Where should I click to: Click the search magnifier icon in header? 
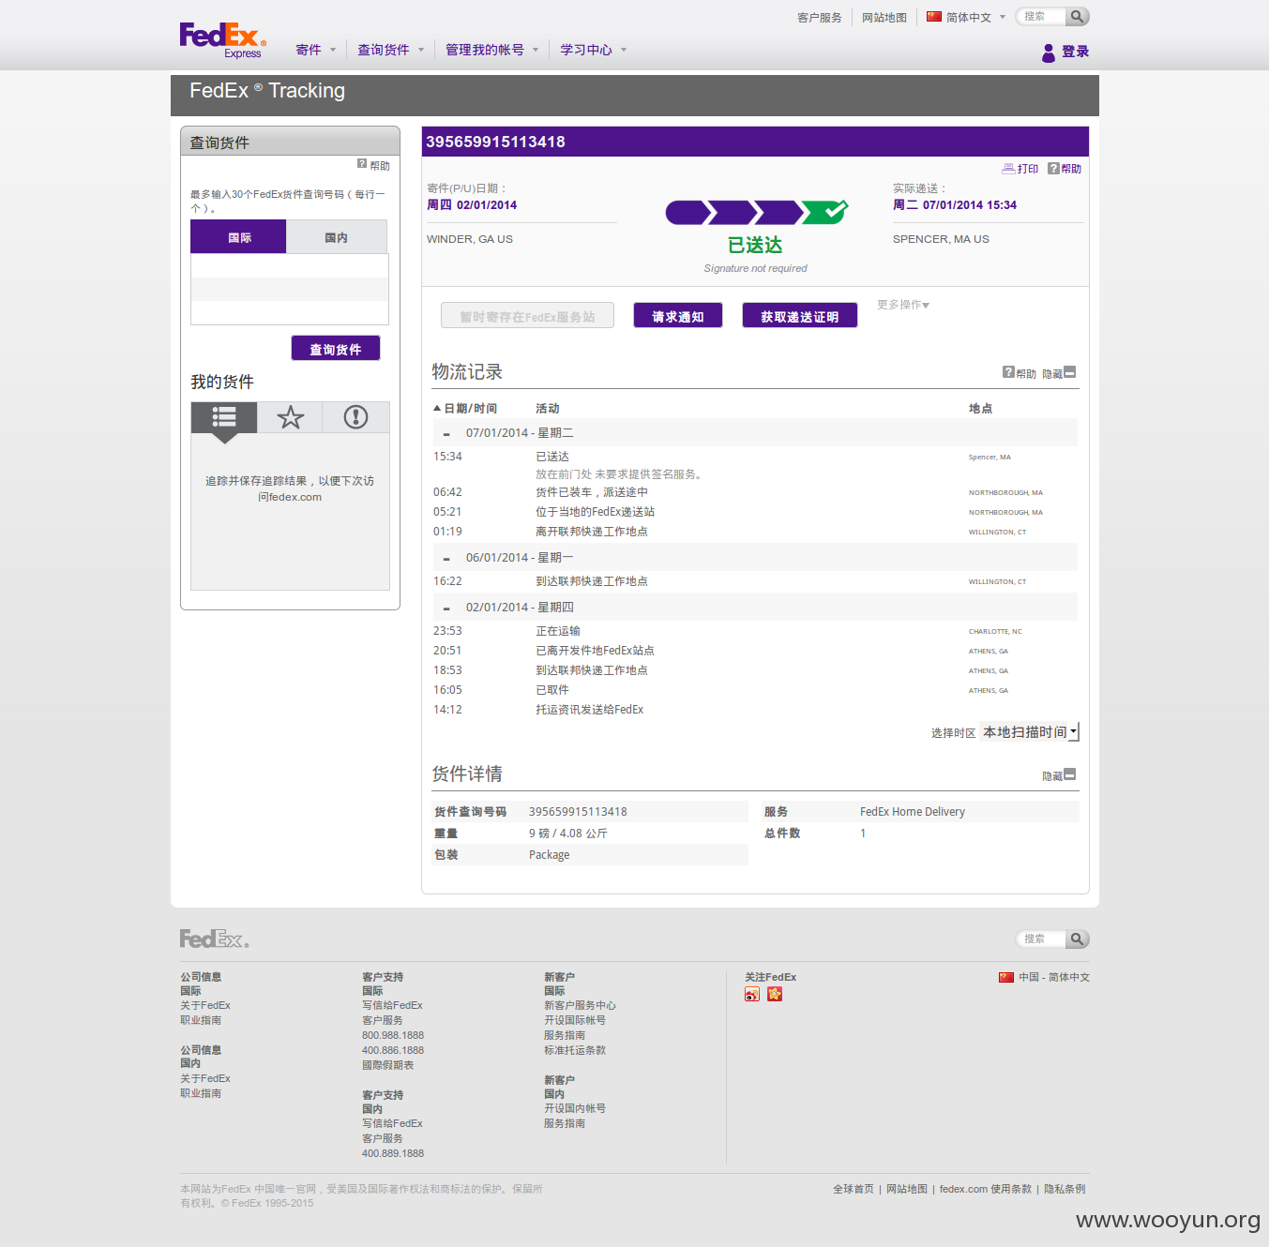coord(1078,17)
